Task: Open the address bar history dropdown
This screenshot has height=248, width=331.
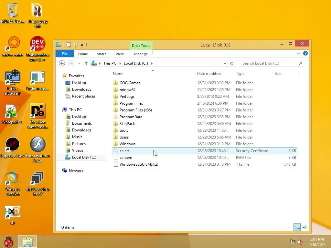Action: pos(225,63)
